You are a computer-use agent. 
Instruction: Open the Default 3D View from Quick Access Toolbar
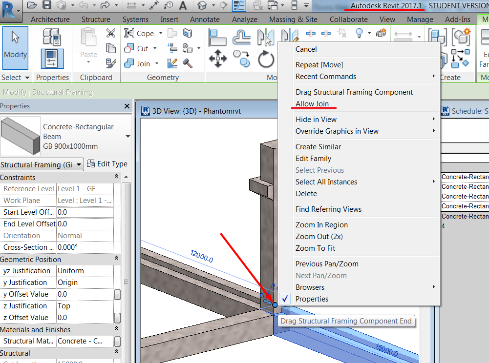pos(202,5)
